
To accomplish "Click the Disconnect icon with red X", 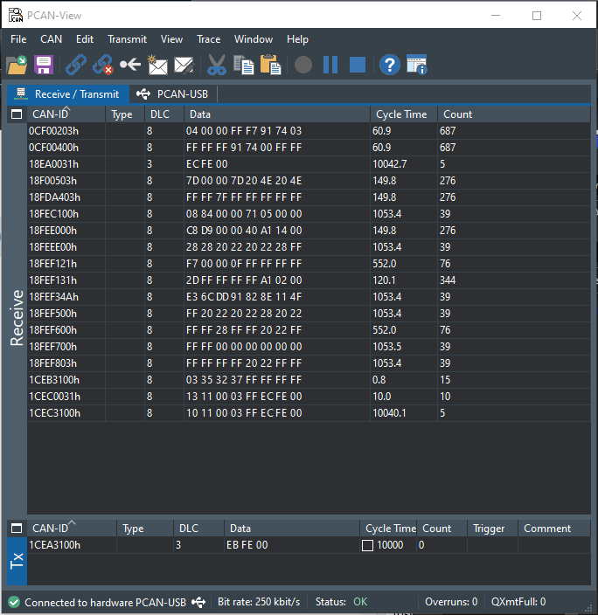I will click(103, 65).
